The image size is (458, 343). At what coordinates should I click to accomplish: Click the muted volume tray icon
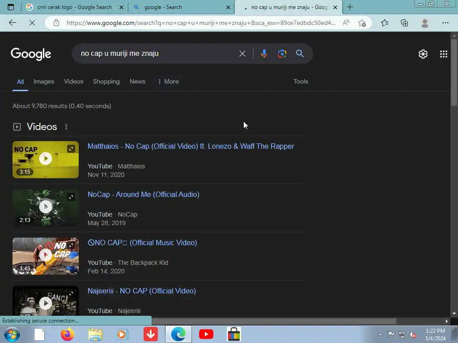click(x=413, y=335)
